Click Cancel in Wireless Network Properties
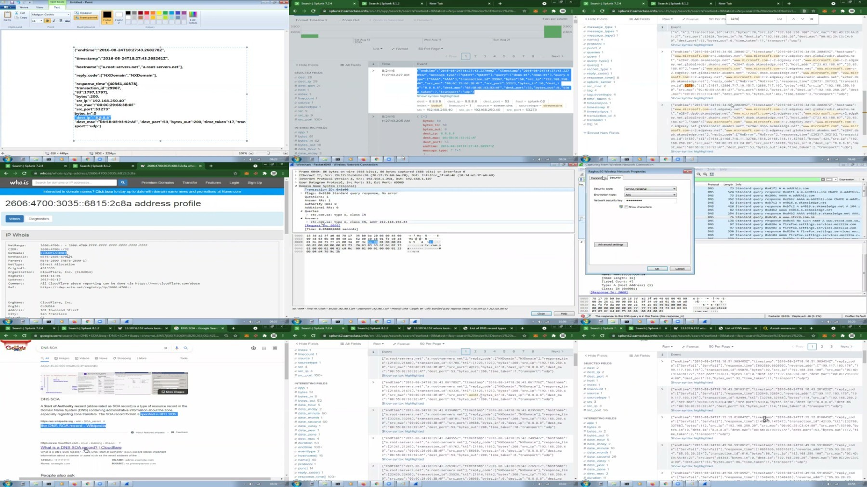867x487 pixels. point(680,269)
